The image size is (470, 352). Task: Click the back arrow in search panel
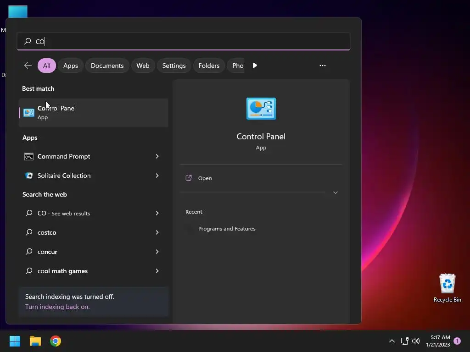(28, 65)
